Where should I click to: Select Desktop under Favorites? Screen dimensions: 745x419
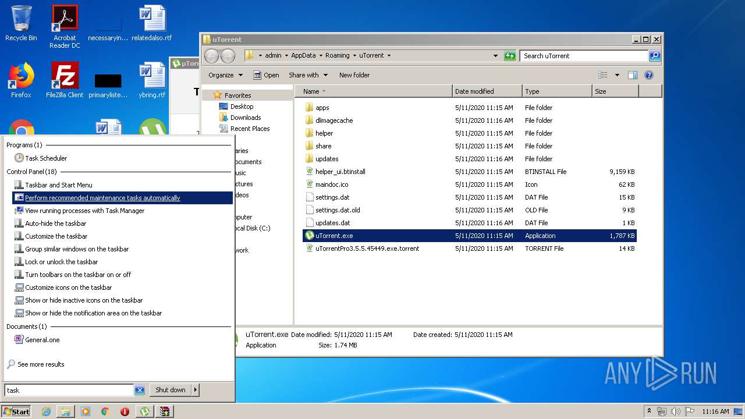coord(236,106)
